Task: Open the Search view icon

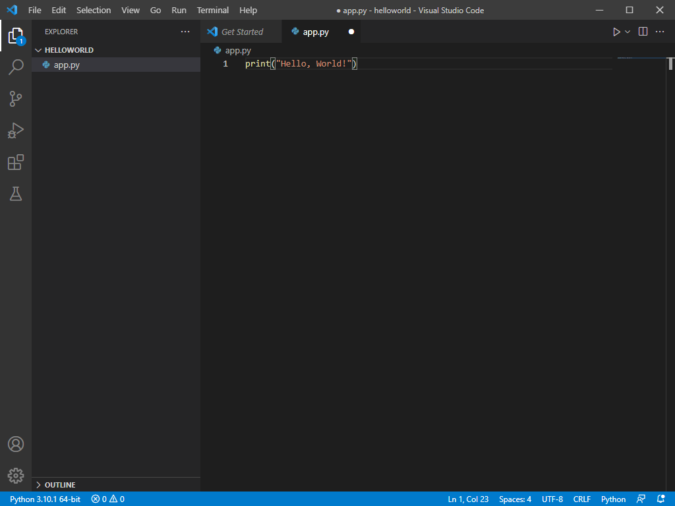Action: [x=16, y=67]
